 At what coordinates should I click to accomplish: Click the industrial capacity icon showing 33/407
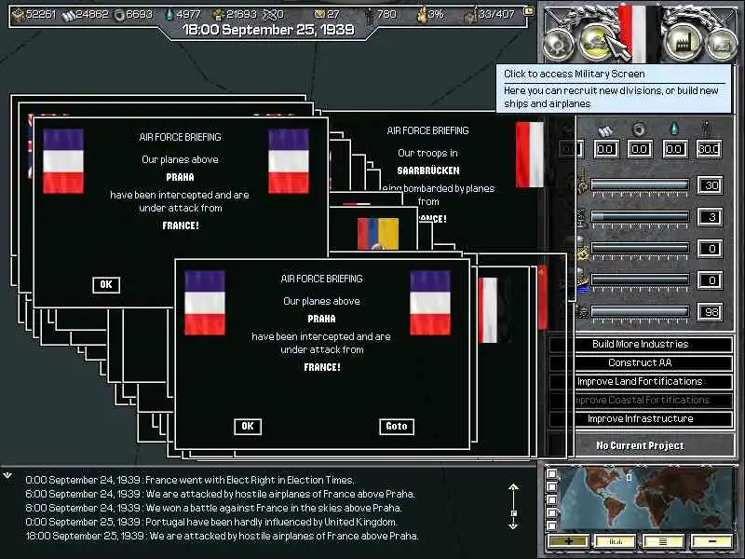point(470,16)
